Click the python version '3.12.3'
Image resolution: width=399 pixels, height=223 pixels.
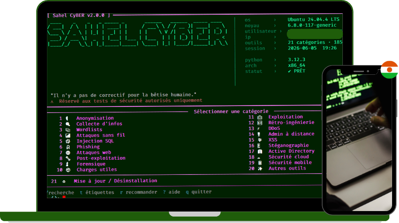click(x=296, y=60)
